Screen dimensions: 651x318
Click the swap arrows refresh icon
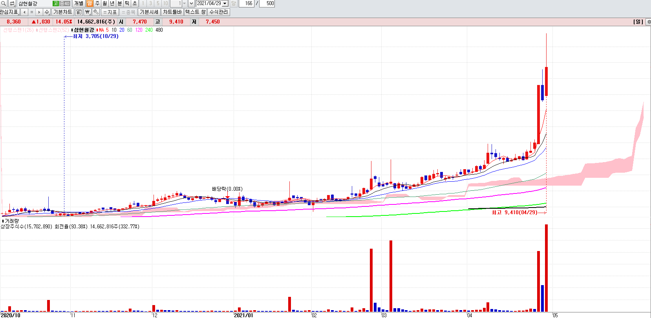pos(12,3)
